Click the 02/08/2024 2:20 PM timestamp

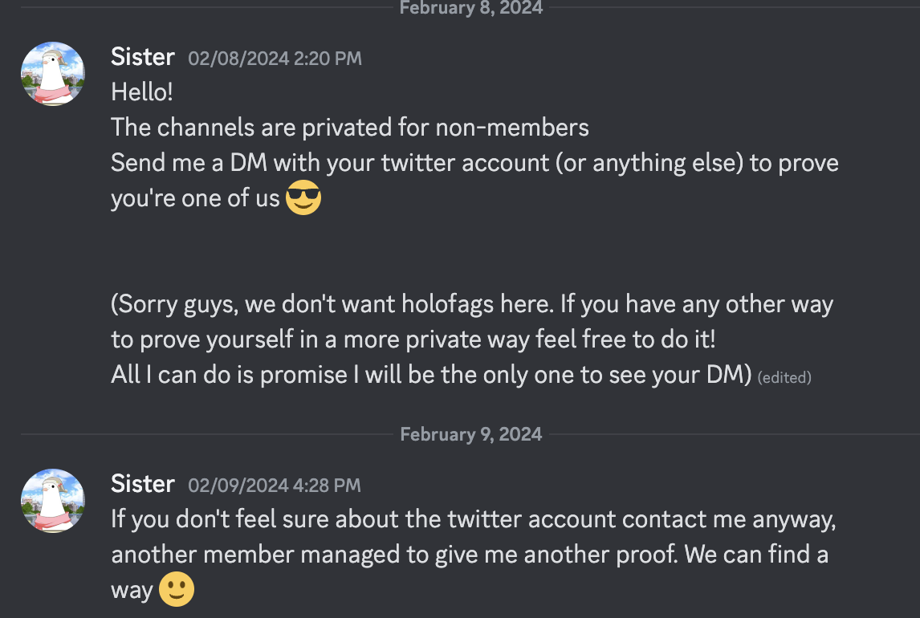tap(275, 59)
